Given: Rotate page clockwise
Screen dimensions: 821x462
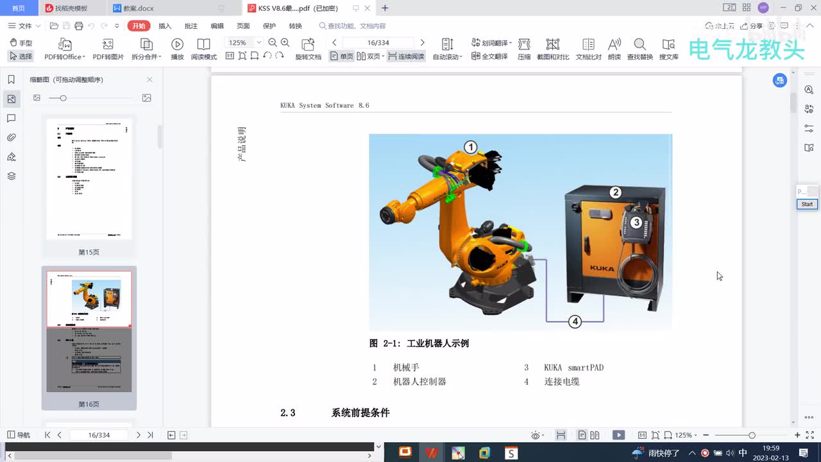Looking at the screenshot, I should pos(280,56).
